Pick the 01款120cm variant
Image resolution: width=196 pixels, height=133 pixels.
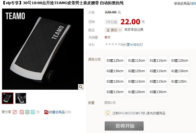tap(136, 92)
